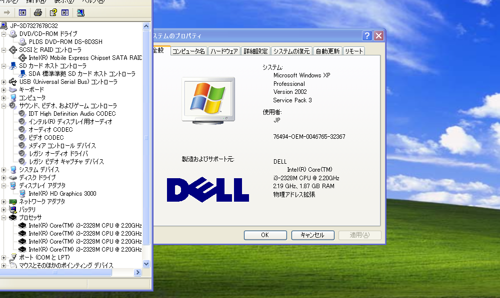
Task: Click the SD カード ホスト コントローラ category icon
Action: coord(13,65)
